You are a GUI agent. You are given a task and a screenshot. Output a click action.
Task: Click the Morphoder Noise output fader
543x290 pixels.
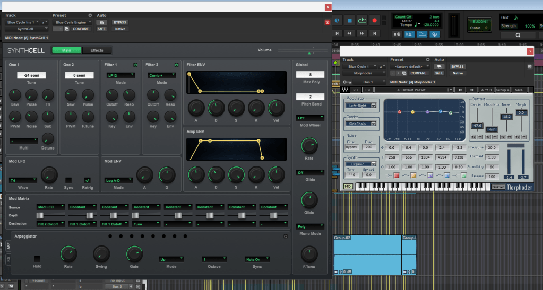point(507,117)
